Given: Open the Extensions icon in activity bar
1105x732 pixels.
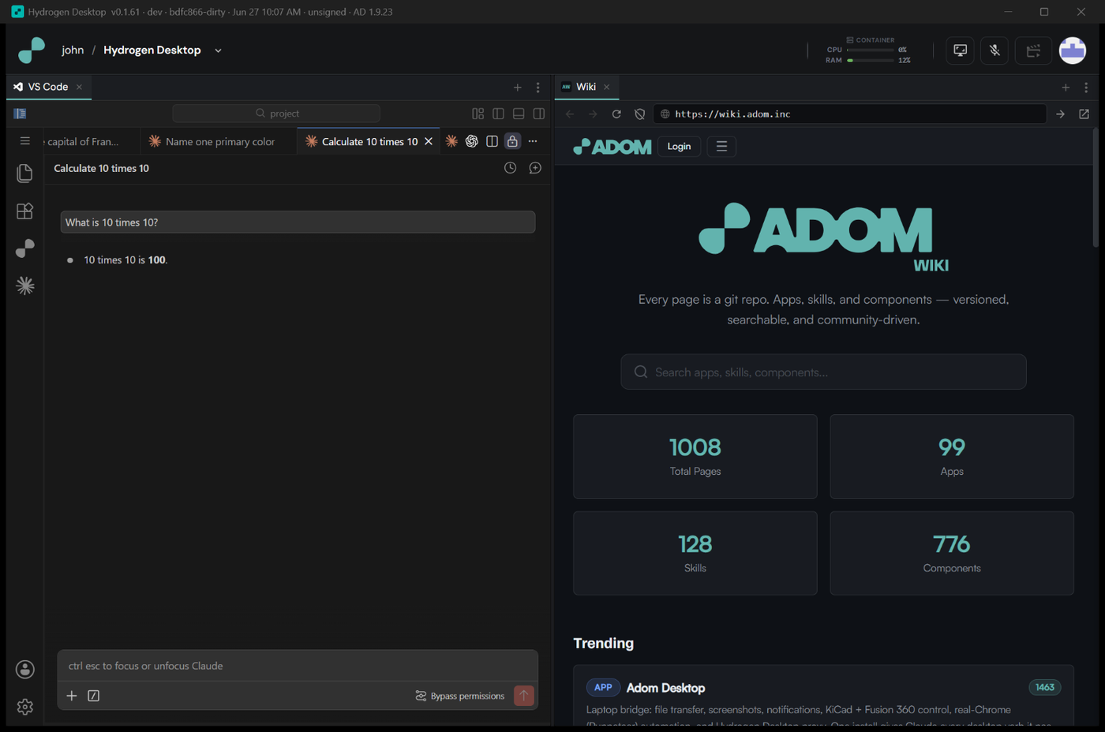Looking at the screenshot, I should point(25,211).
